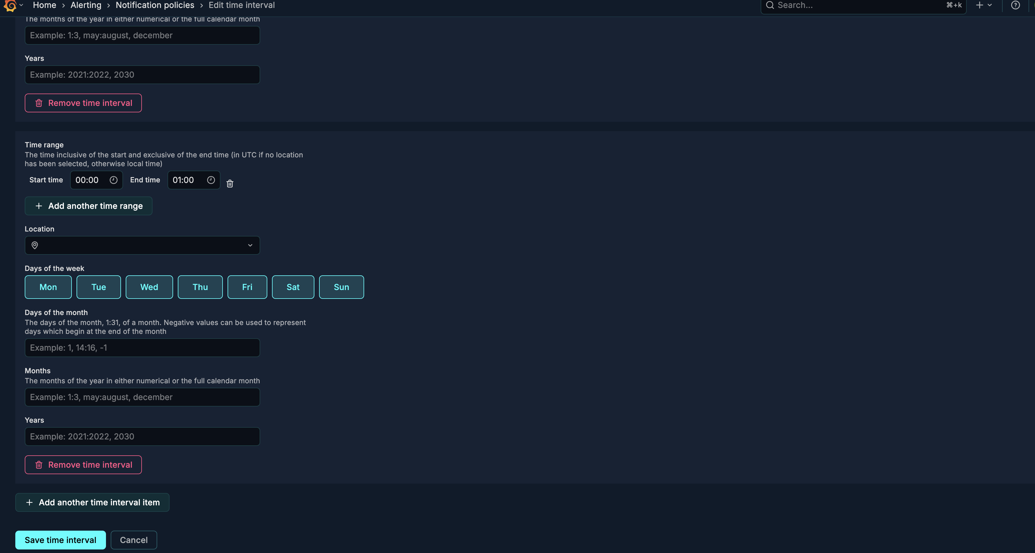Screen dimensions: 1035x553
Task: Open the dropdown arrow beside the plus
Action: [990, 5]
